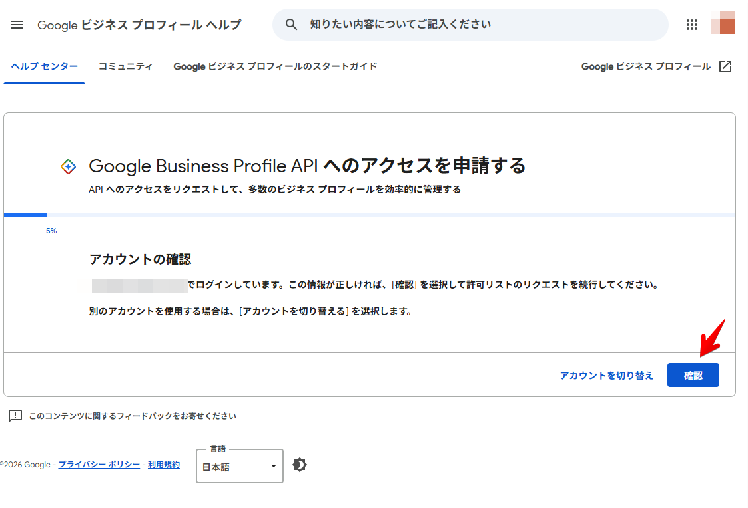Image resolution: width=748 pixels, height=508 pixels.
Task: Click the search magnifier icon
Action: (x=291, y=25)
